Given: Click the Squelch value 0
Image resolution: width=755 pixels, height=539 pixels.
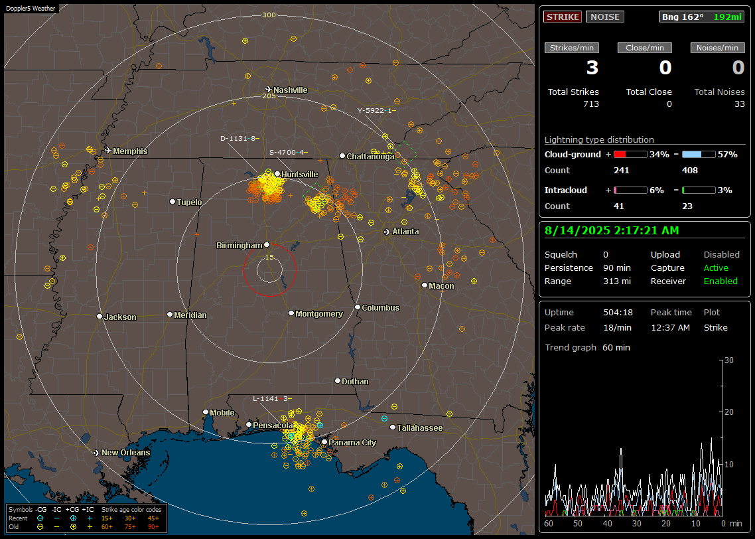Looking at the screenshot, I should [x=606, y=255].
